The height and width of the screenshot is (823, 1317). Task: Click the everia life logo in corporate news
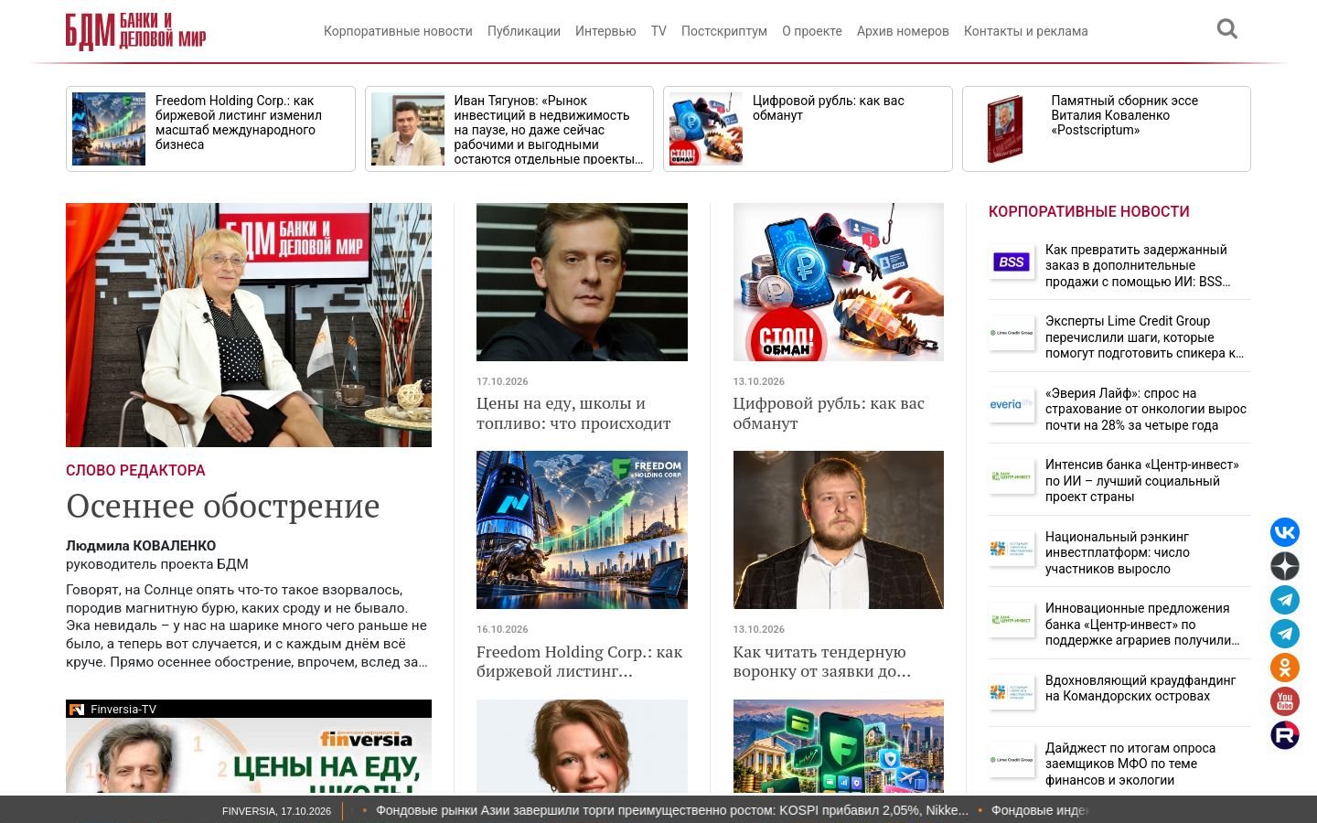click(x=1012, y=405)
